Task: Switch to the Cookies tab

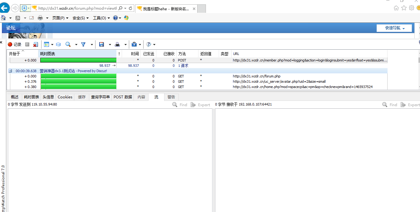Action: [x=65, y=97]
